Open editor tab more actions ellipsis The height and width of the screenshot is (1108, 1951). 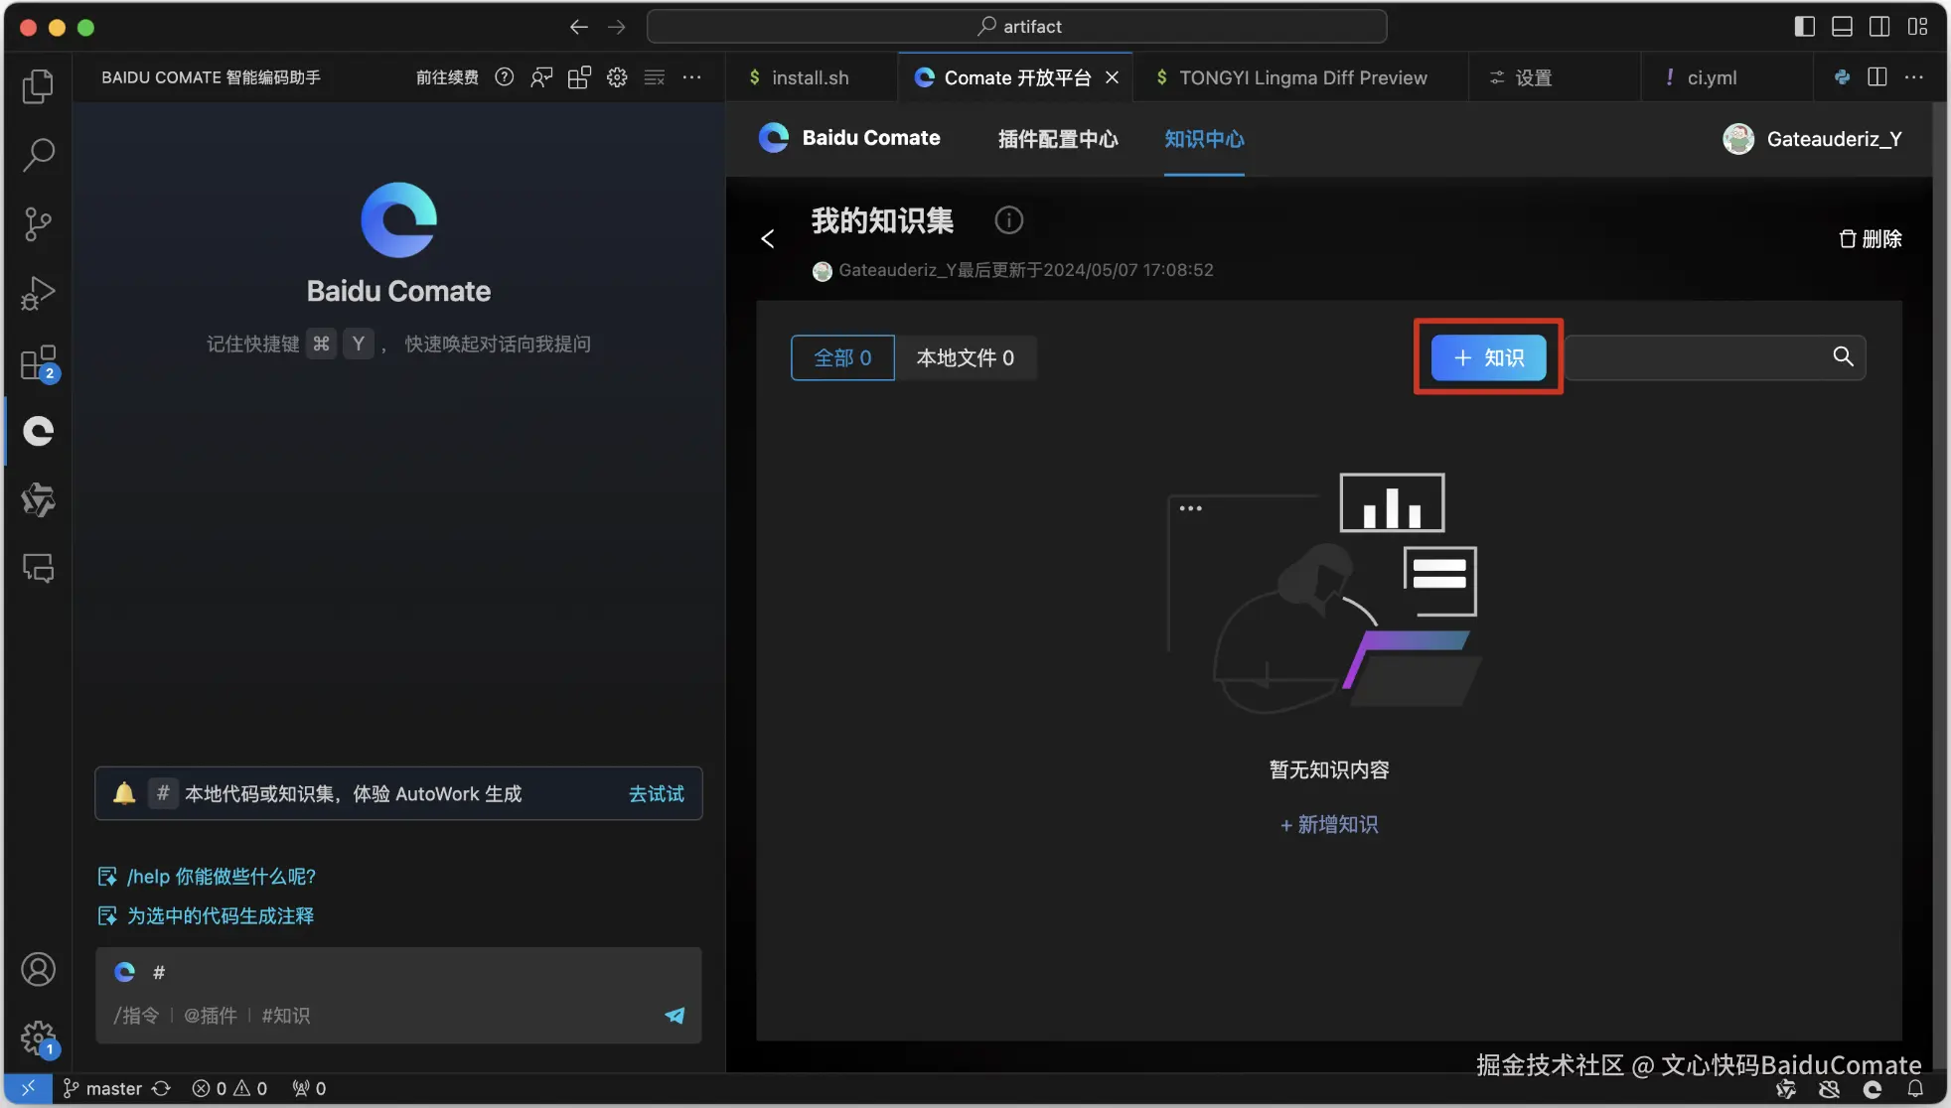pos(1914,77)
